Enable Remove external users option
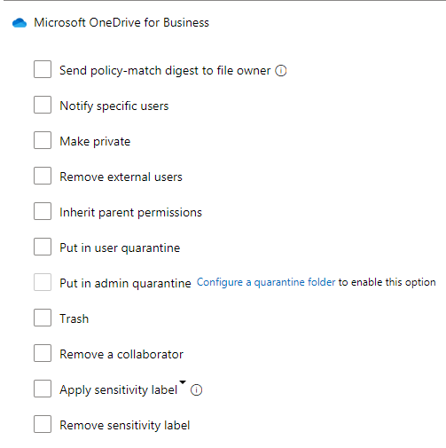The width and height of the screenshot is (446, 448). pos(43,176)
